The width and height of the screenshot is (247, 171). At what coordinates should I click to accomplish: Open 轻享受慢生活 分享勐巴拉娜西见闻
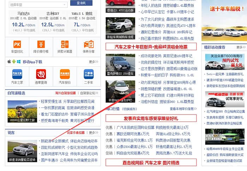(x=68, y=101)
